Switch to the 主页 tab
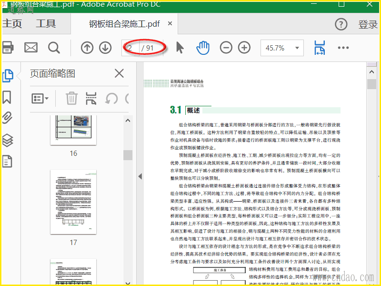The width and height of the screenshot is (381, 286). pyautogui.click(x=12, y=23)
